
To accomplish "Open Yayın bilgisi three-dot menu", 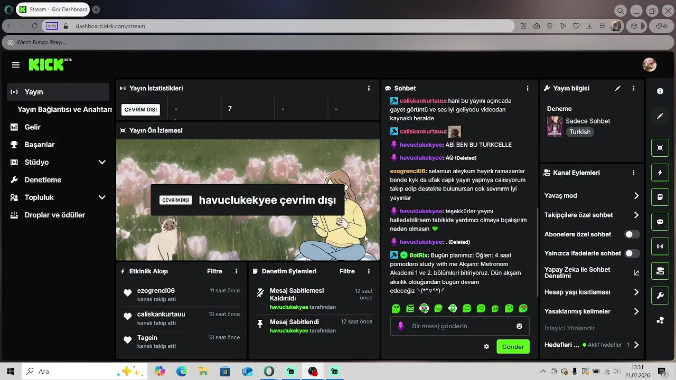I will (x=633, y=88).
